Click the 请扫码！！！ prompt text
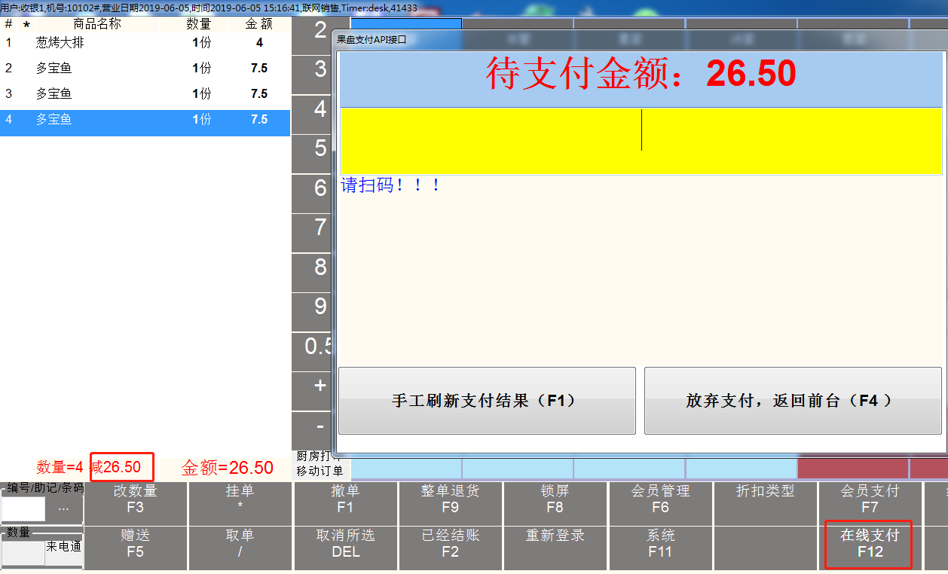The height and width of the screenshot is (574, 948). 390,185
